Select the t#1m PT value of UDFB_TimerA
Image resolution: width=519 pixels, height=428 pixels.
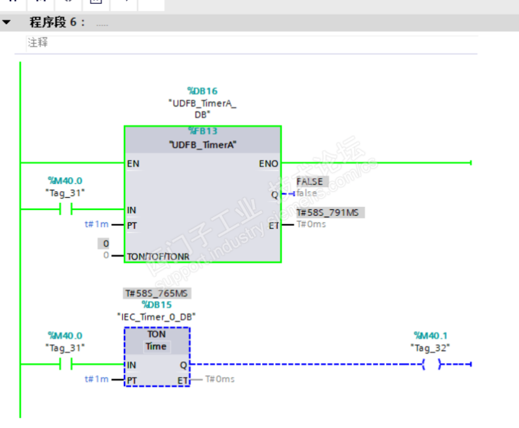(96, 224)
